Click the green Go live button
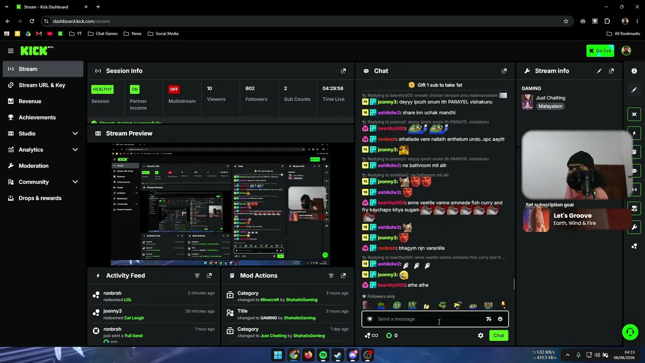The height and width of the screenshot is (363, 645). tap(600, 51)
